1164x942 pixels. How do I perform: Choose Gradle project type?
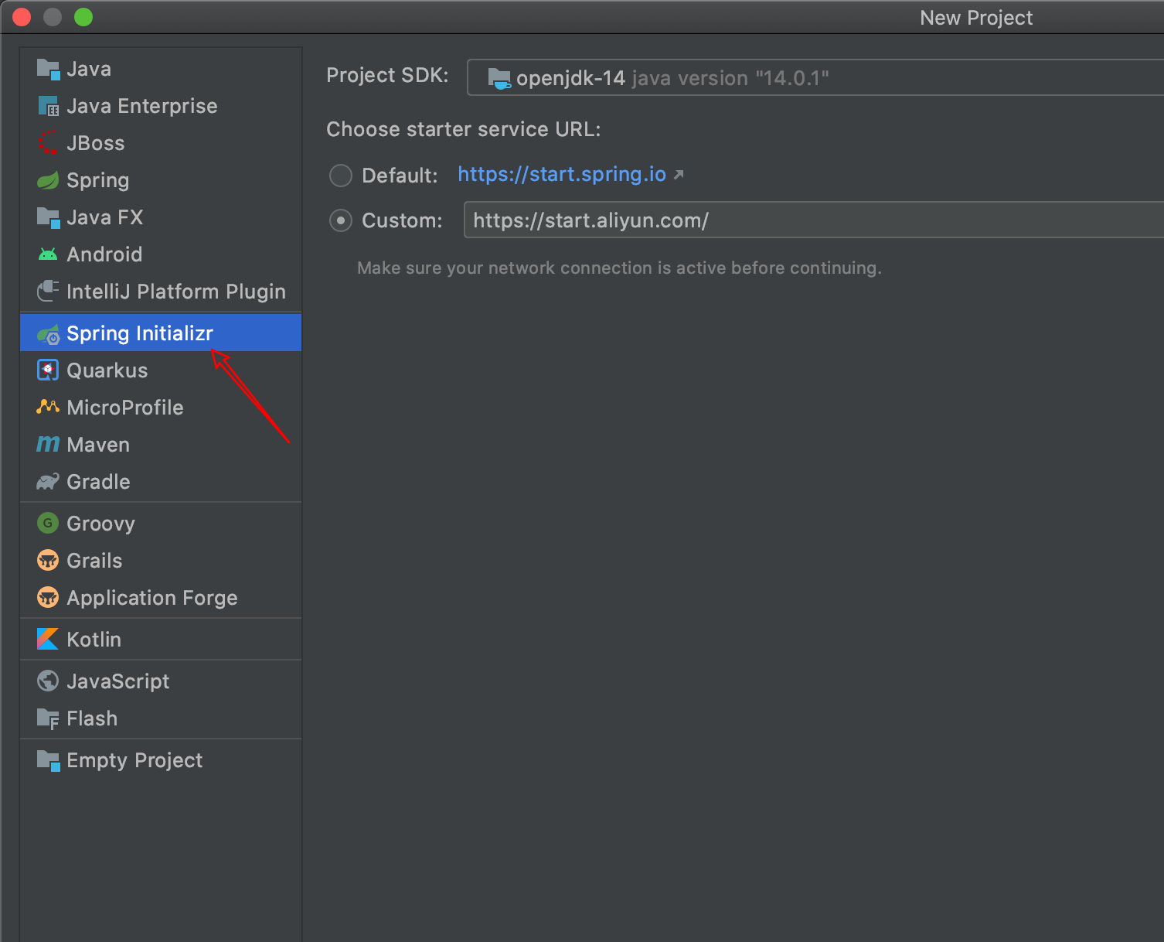tap(161, 482)
